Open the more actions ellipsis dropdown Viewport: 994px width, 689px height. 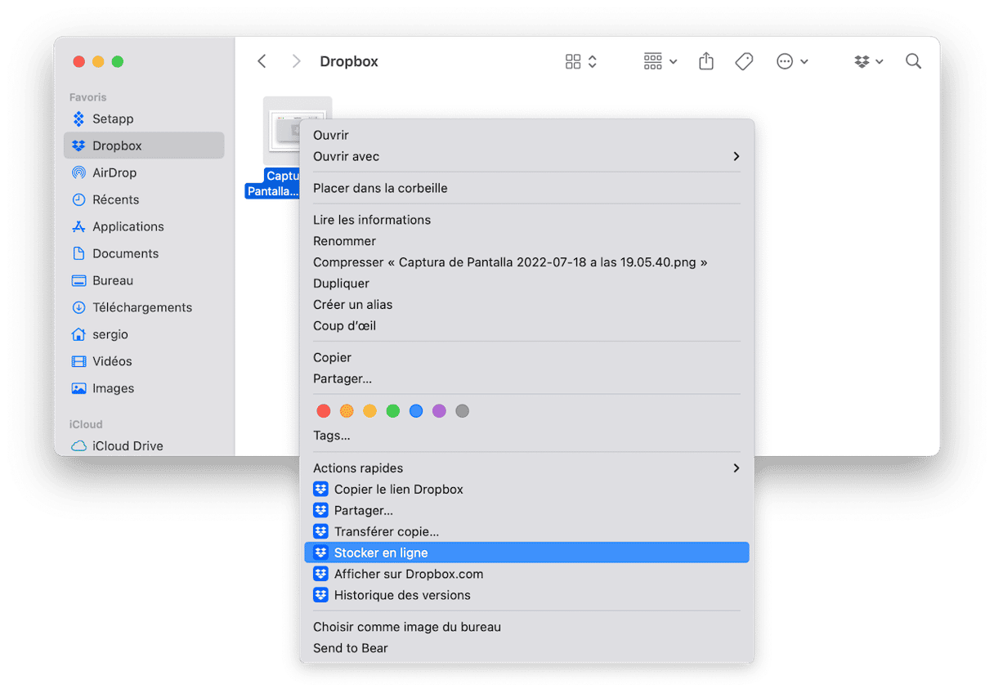791,61
